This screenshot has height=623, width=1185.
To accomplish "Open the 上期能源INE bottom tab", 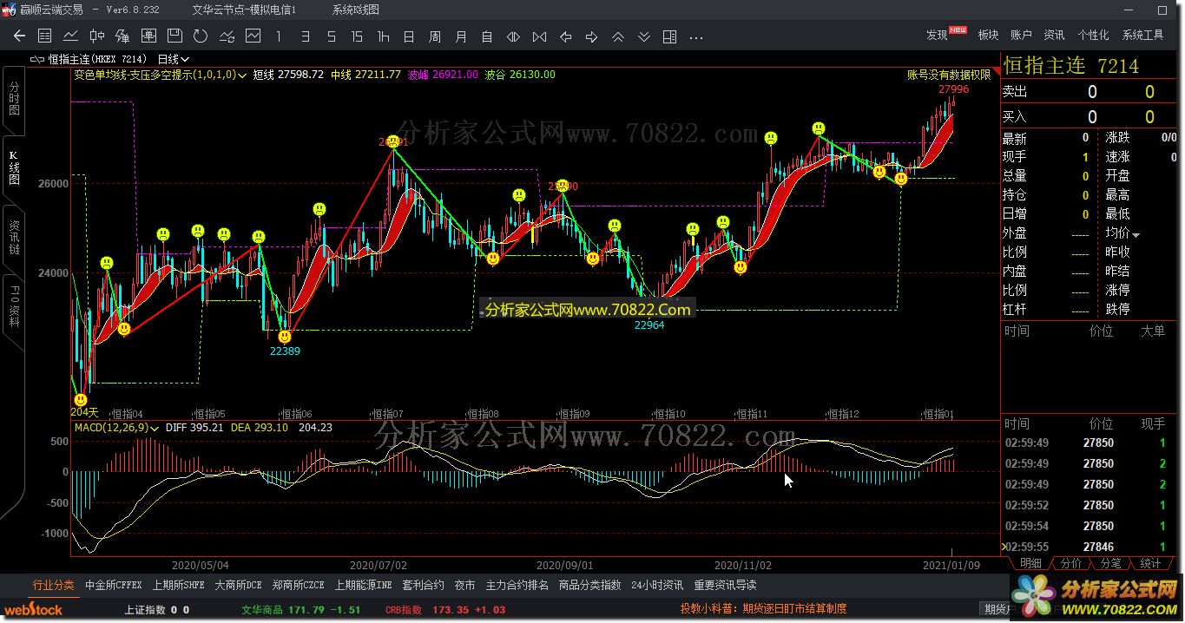I will pos(363,586).
